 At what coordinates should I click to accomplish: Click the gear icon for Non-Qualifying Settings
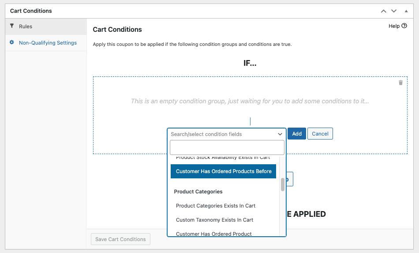tap(12, 43)
